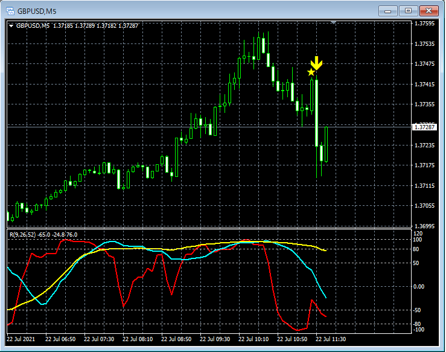Click the 22 Jul 06:50 time label

(60, 339)
